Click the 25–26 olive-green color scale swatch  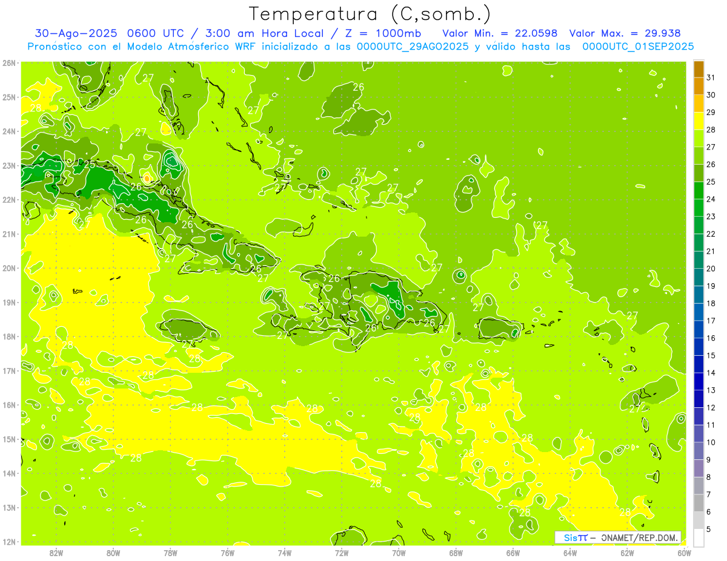pos(699,173)
